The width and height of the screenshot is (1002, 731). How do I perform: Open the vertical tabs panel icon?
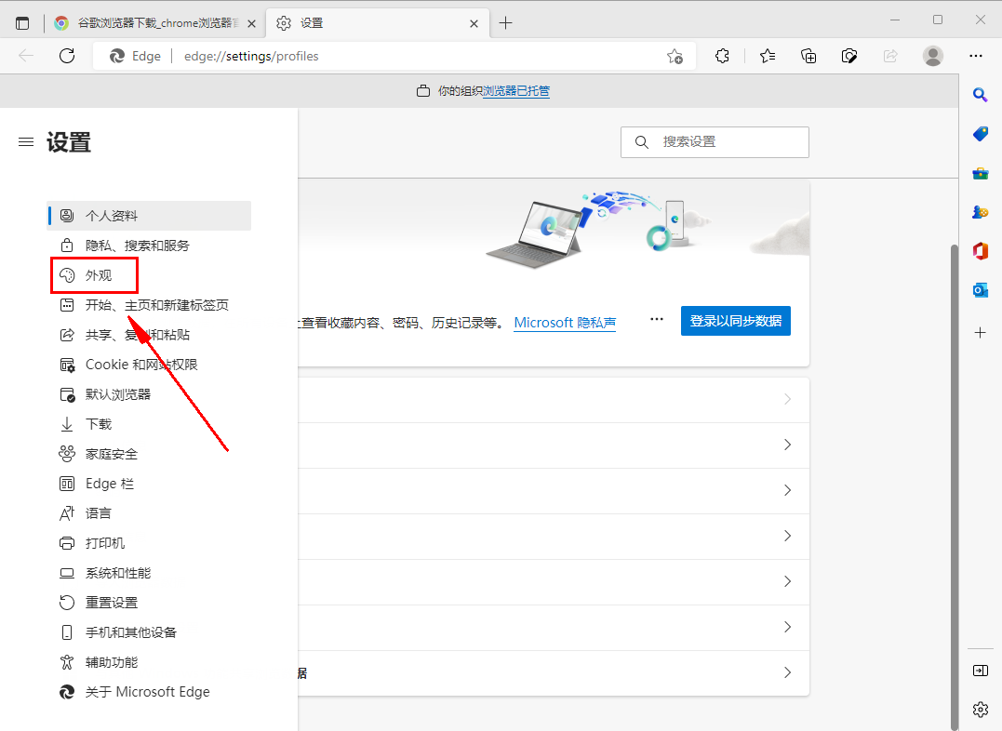22,23
